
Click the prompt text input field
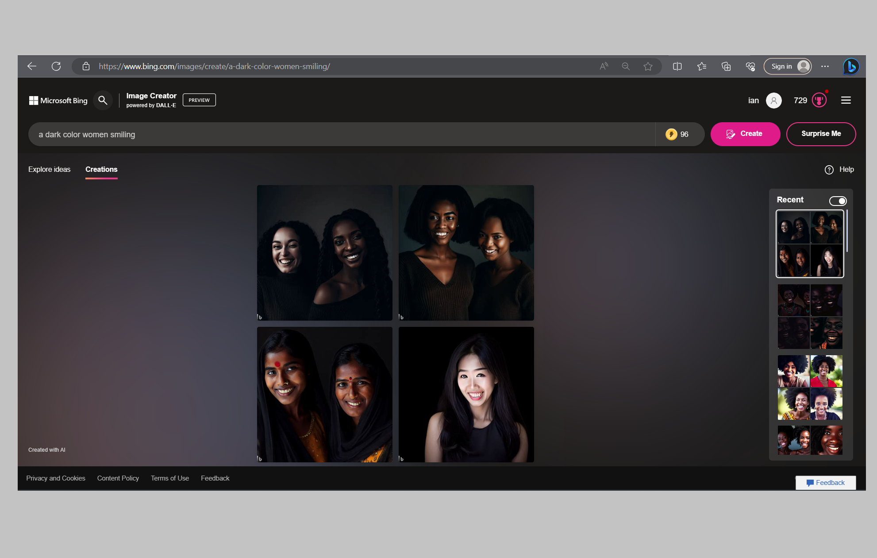click(341, 134)
